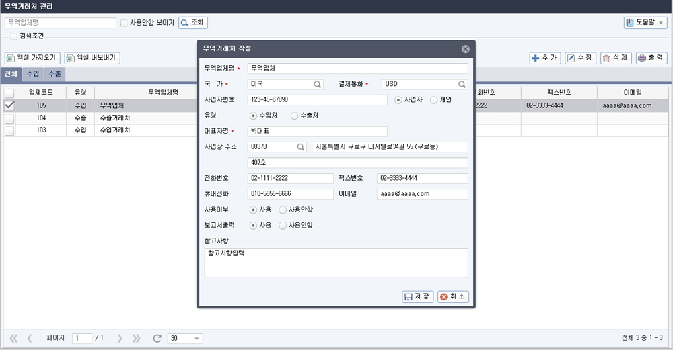The image size is (673, 350).
Task: Close the 무역거래처 작성 dialog
Action: pos(465,49)
